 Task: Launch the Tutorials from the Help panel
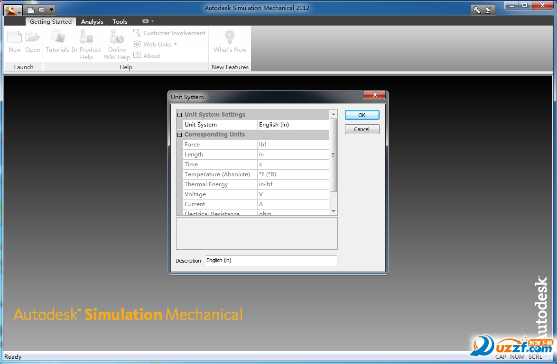click(x=57, y=42)
